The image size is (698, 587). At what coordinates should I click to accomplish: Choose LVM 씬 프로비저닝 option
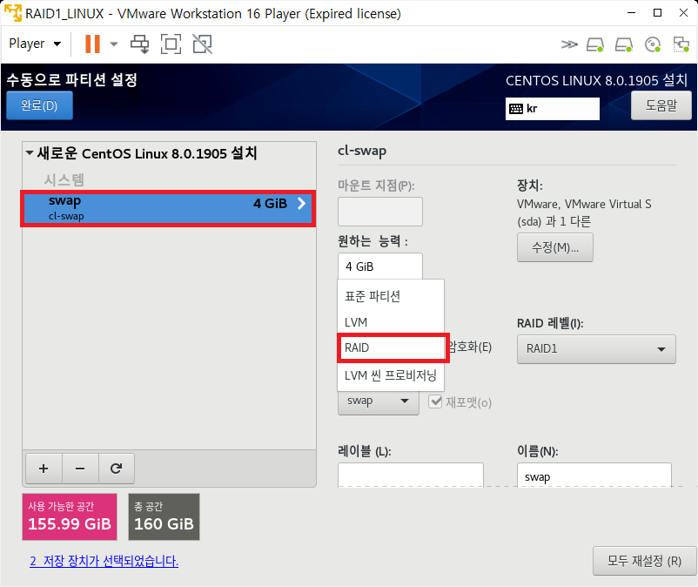tap(391, 375)
